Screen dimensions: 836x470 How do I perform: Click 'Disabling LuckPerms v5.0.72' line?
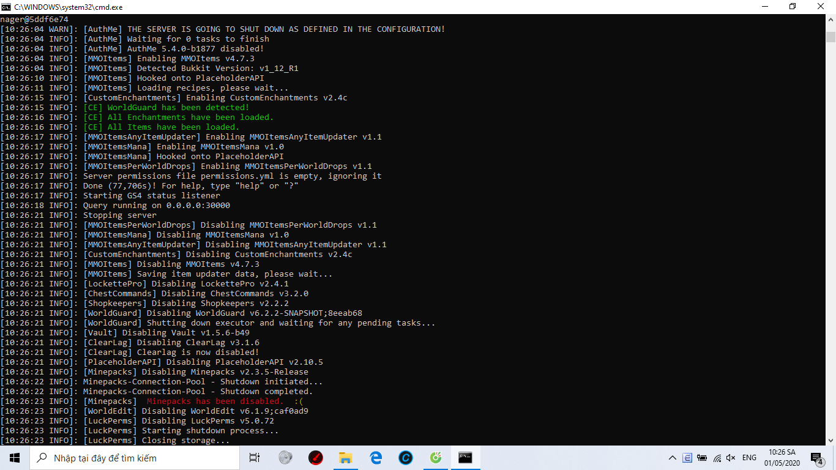coord(137,421)
